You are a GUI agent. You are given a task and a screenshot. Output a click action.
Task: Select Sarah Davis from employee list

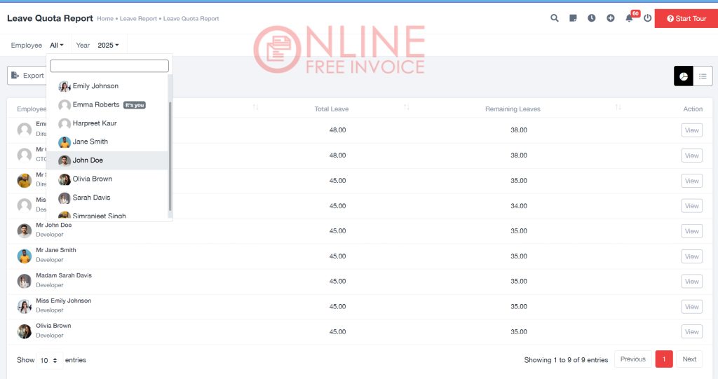(x=107, y=198)
